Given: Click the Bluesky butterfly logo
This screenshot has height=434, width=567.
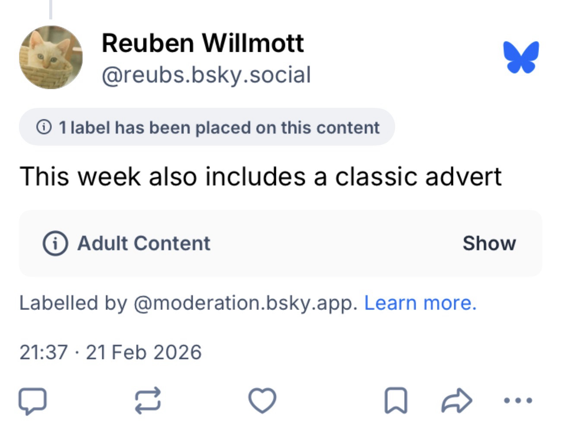Looking at the screenshot, I should point(521,57).
